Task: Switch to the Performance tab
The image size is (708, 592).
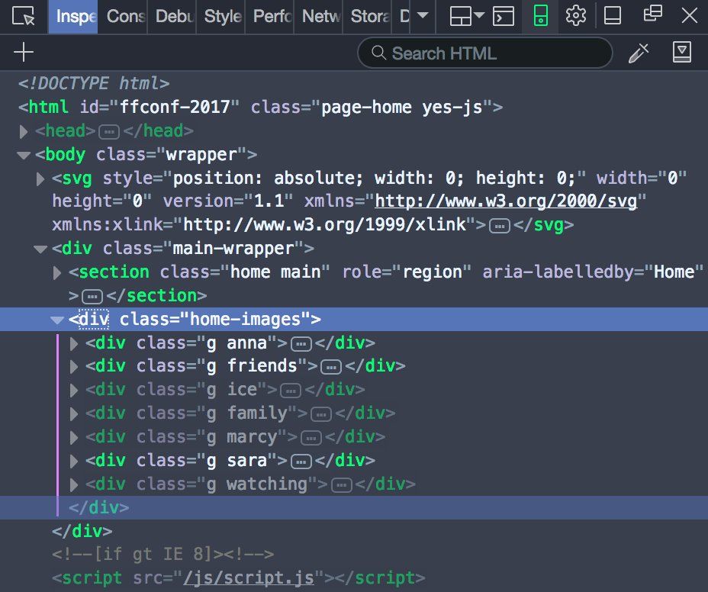Action: click(x=269, y=17)
